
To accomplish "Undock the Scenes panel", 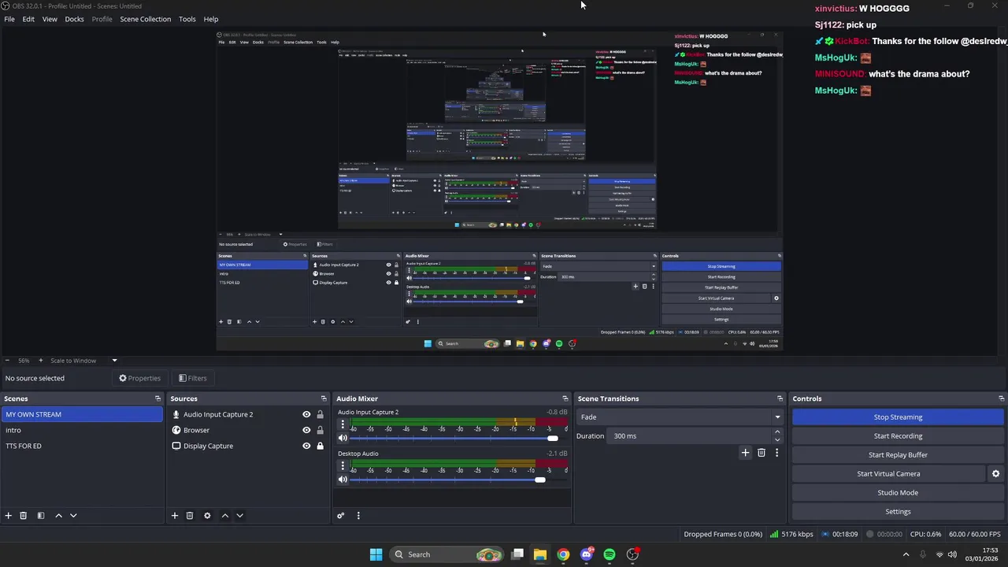I will pos(157,398).
